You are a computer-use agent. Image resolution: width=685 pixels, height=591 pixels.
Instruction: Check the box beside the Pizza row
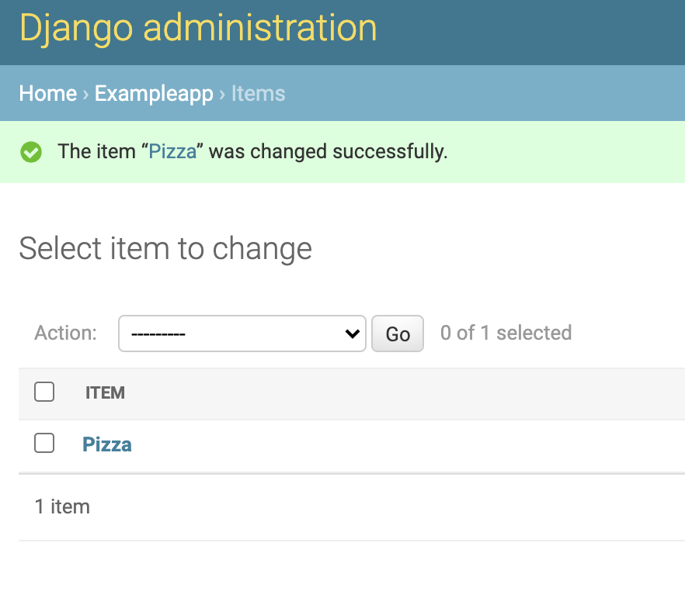click(x=44, y=444)
